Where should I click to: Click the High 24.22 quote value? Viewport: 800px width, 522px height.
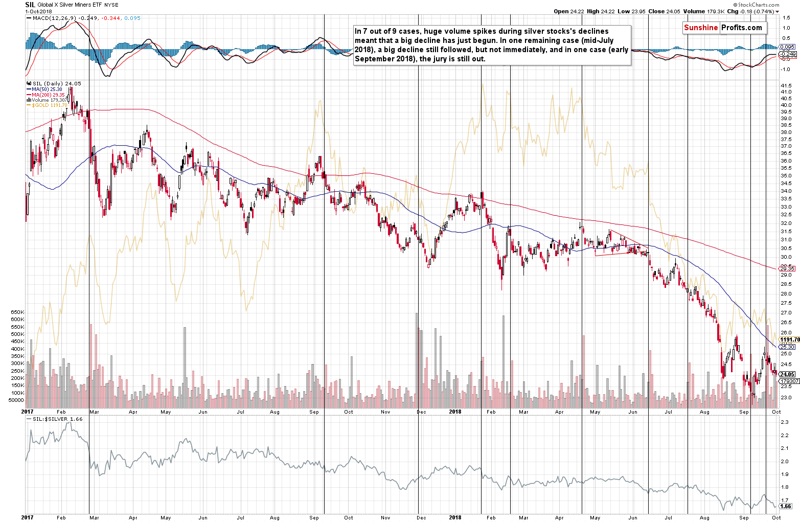point(601,11)
